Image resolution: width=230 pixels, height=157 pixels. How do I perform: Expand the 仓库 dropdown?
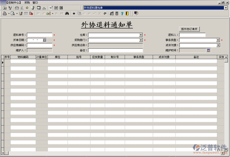(141, 35)
